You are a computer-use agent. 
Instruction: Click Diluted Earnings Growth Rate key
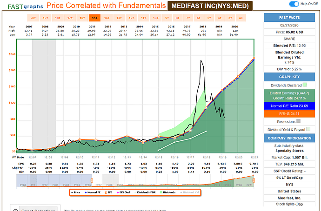pyautogui.click(x=289, y=96)
